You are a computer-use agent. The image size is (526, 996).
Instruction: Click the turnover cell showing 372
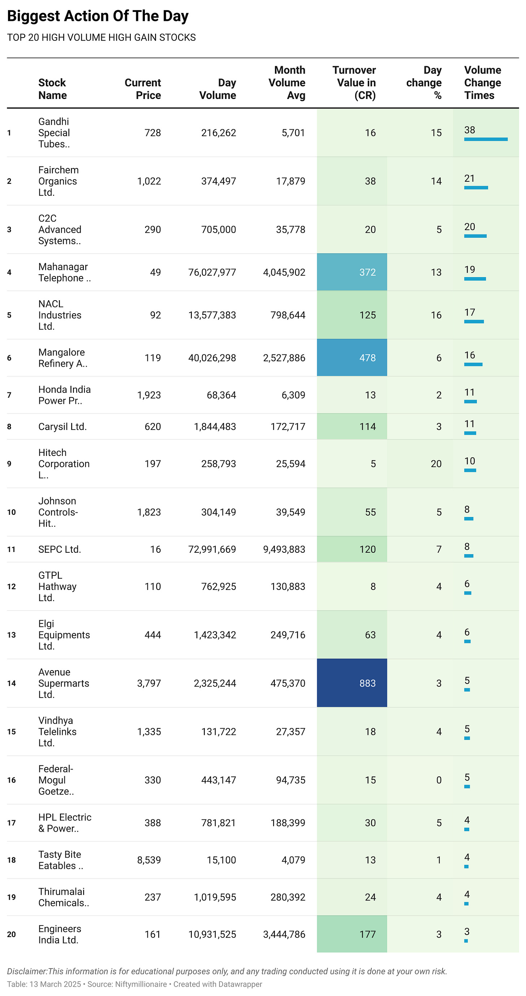pos(352,272)
